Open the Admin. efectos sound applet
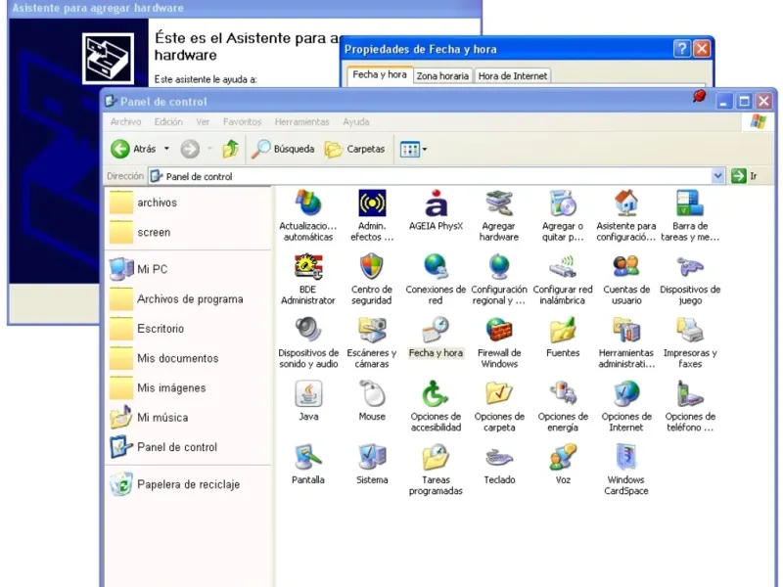The width and height of the screenshot is (783, 587). [x=372, y=215]
